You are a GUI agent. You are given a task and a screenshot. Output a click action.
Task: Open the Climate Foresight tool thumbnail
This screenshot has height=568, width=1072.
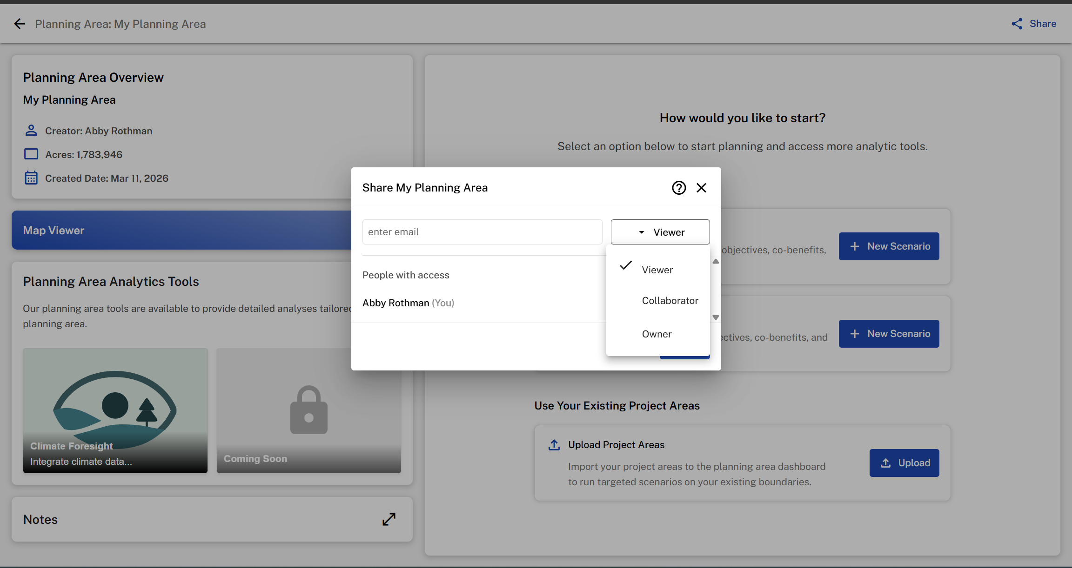point(115,410)
